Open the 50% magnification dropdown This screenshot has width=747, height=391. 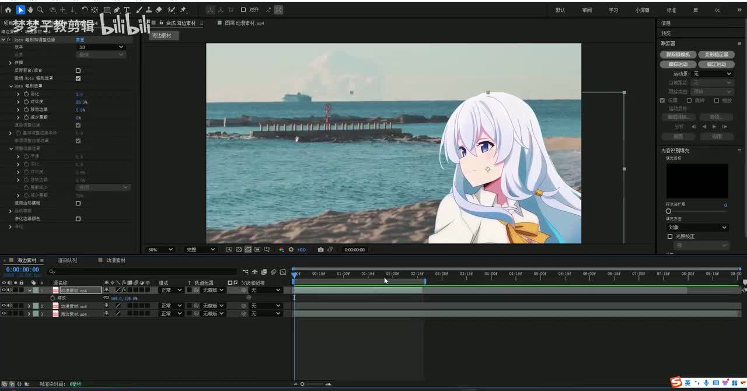159,250
